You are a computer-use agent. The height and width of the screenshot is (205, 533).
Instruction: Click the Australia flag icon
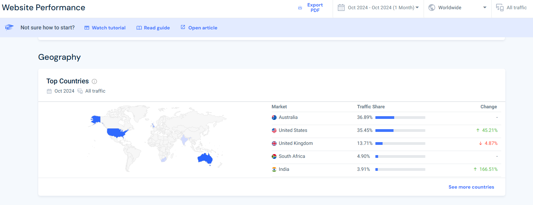pos(274,118)
